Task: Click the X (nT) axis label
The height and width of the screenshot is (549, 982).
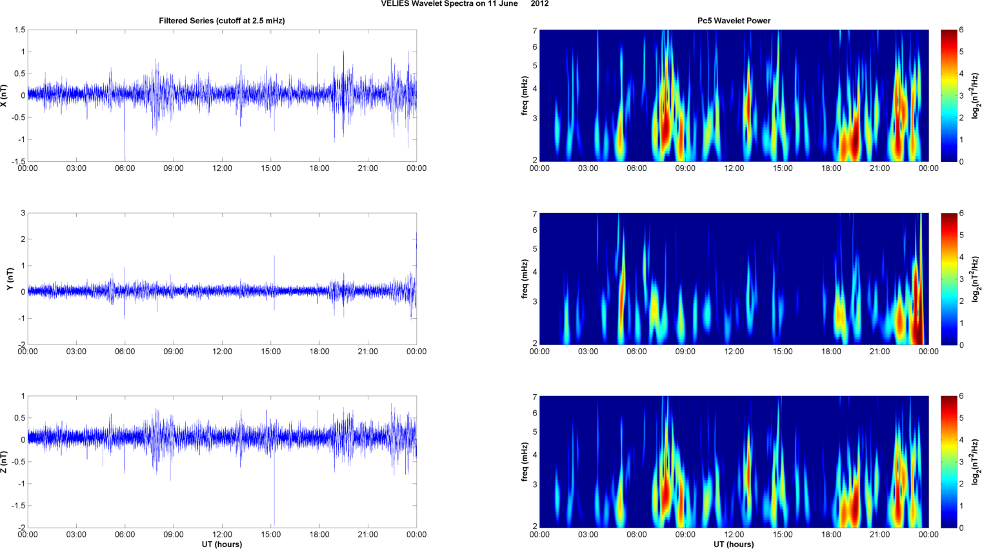Action: click(5, 95)
